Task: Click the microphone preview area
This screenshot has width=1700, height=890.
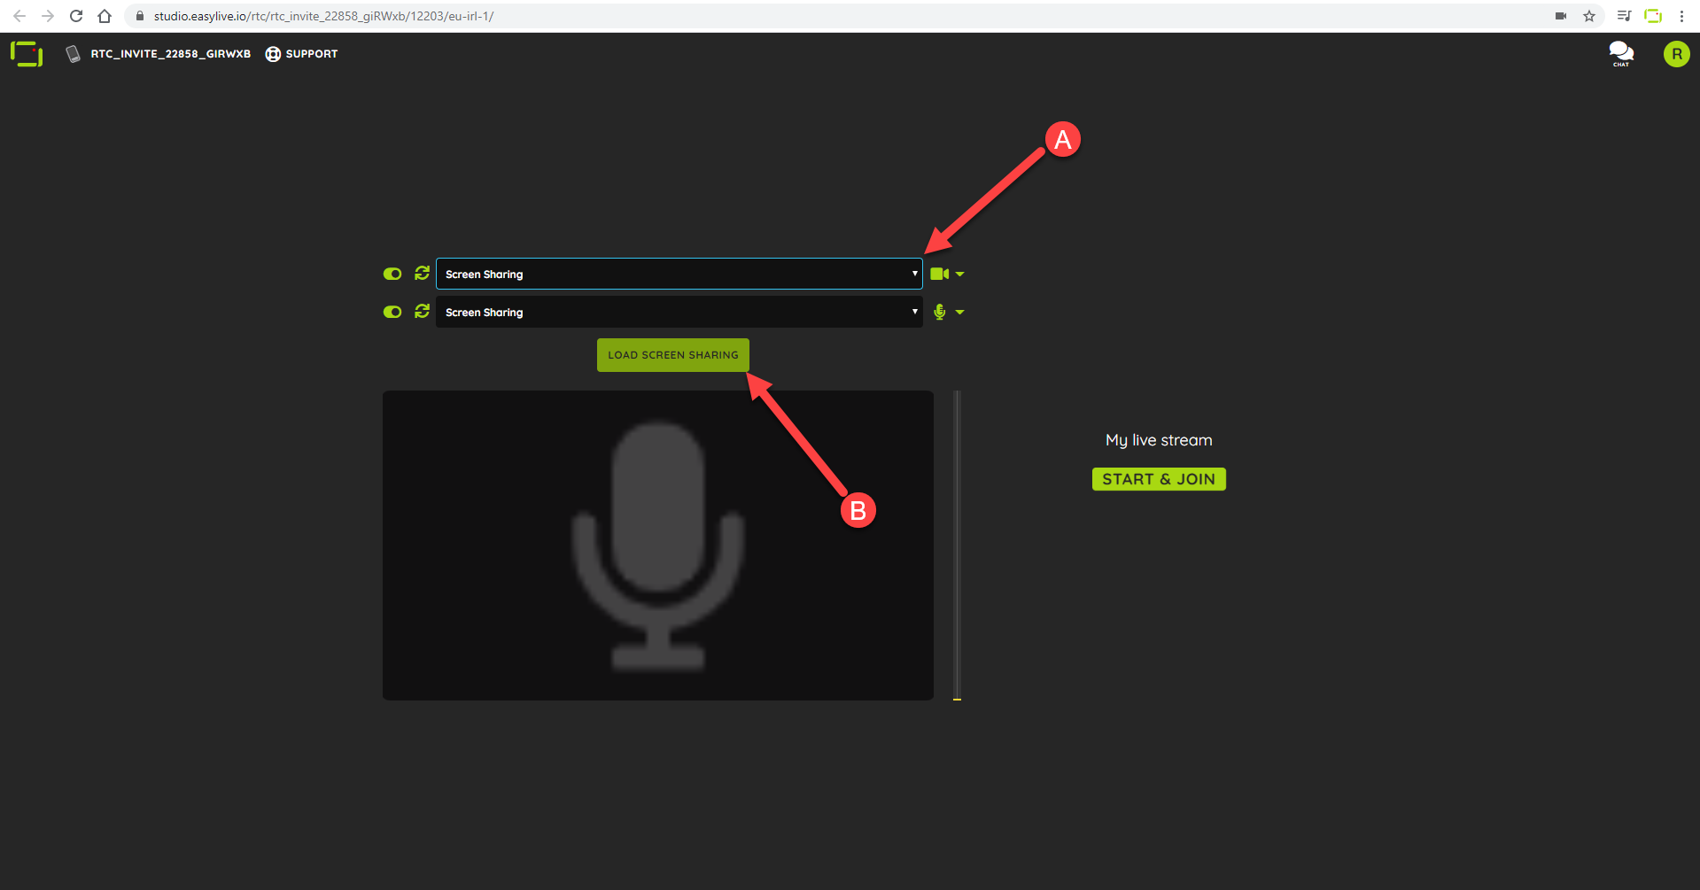Action: click(x=658, y=546)
